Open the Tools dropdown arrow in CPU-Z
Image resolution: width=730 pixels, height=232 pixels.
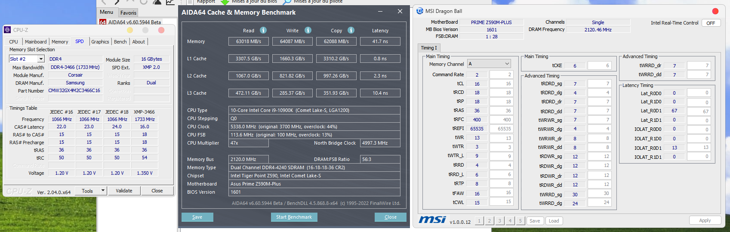(x=103, y=191)
